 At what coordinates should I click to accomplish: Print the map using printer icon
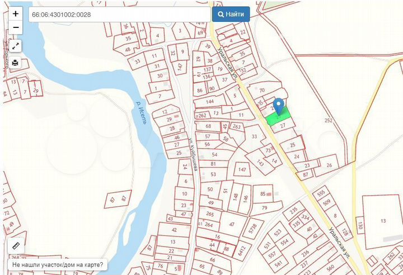[15, 63]
